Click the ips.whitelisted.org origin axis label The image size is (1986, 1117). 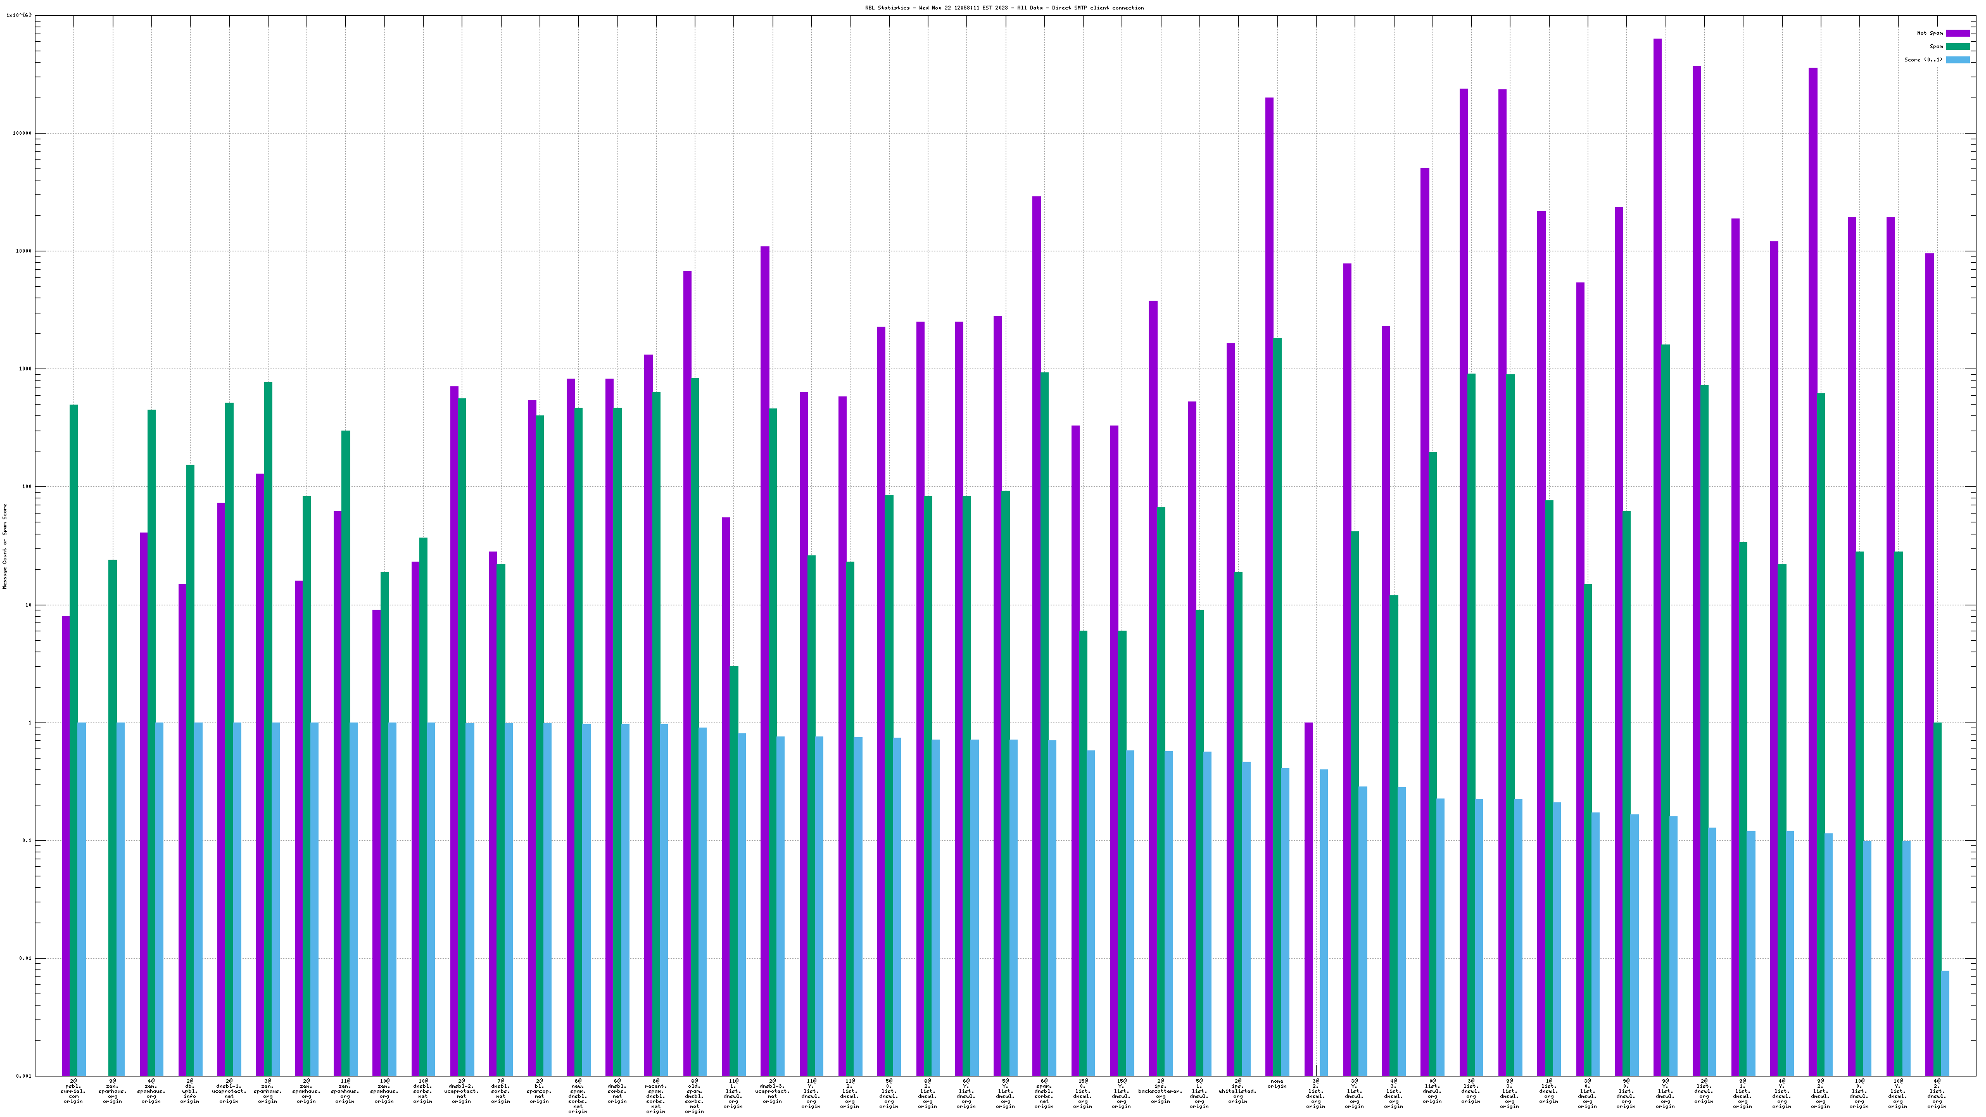[x=1237, y=1092]
